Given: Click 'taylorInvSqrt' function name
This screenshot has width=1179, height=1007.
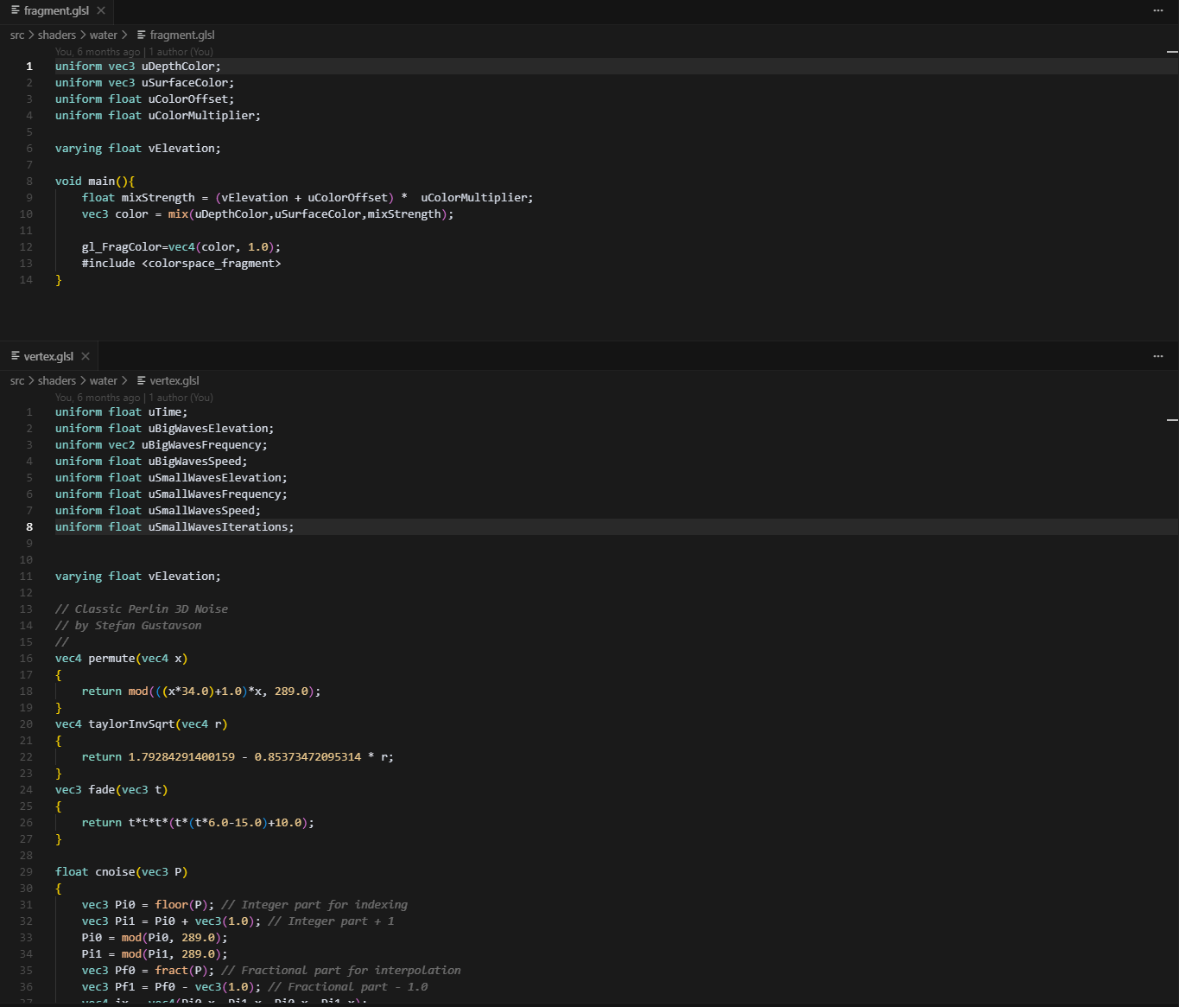Looking at the screenshot, I should (131, 724).
